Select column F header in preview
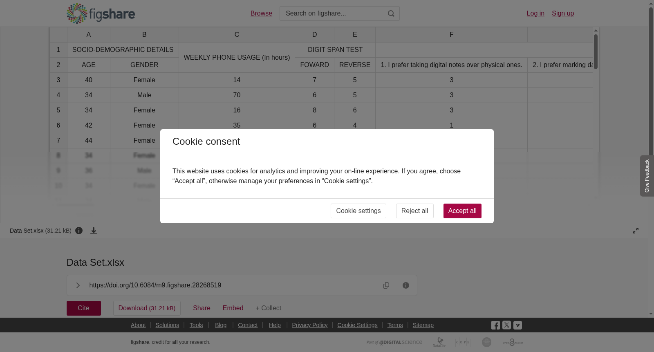The height and width of the screenshot is (352, 654). 452,35
